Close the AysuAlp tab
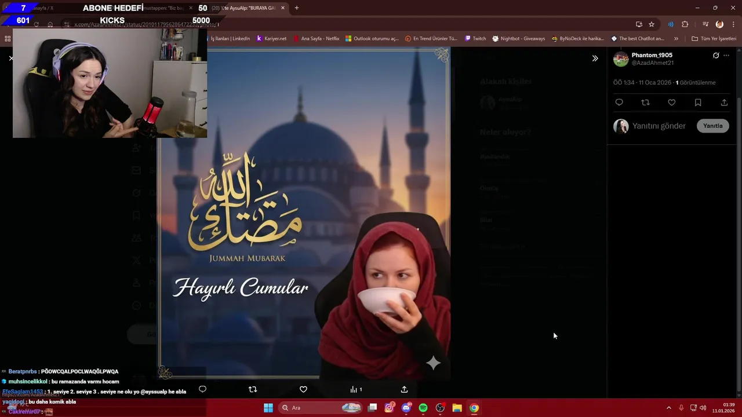Viewport: 742px width, 417px height. [283, 8]
